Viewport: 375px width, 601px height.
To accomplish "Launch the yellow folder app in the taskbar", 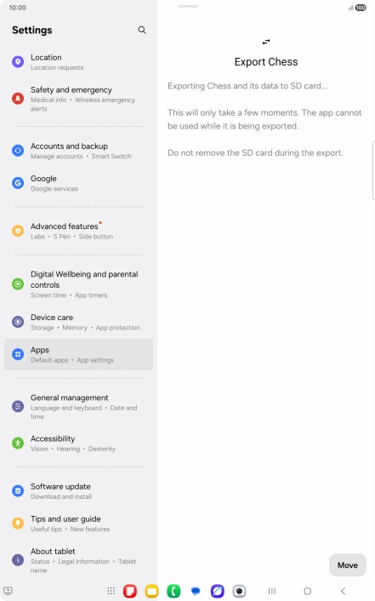I will coord(151,591).
